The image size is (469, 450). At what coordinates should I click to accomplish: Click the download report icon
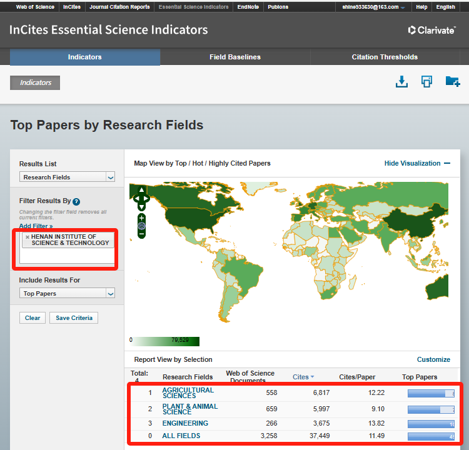click(x=401, y=82)
